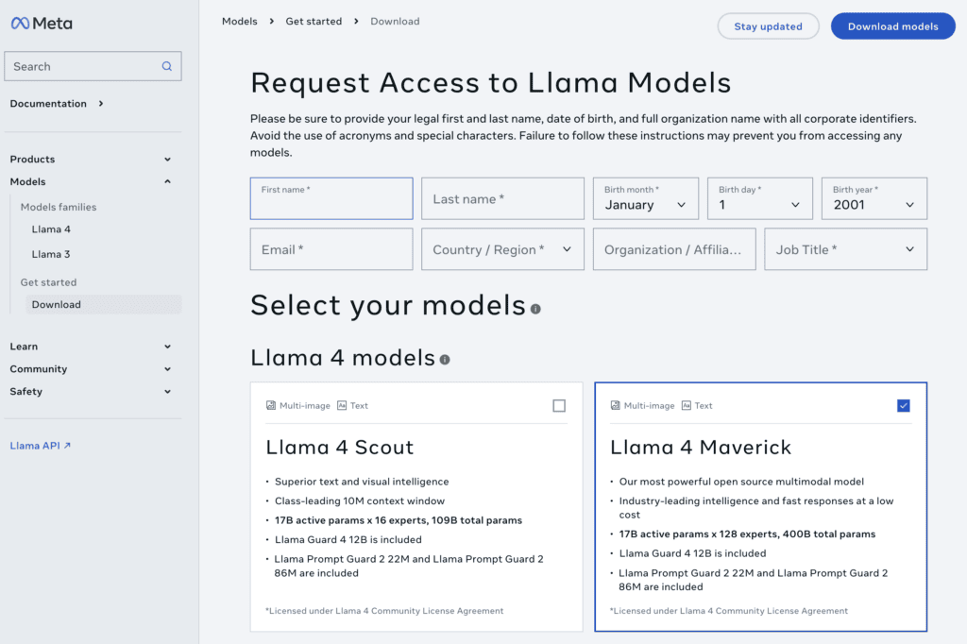Focus the sidebar Search field
This screenshot has height=644, width=967.
(x=93, y=66)
